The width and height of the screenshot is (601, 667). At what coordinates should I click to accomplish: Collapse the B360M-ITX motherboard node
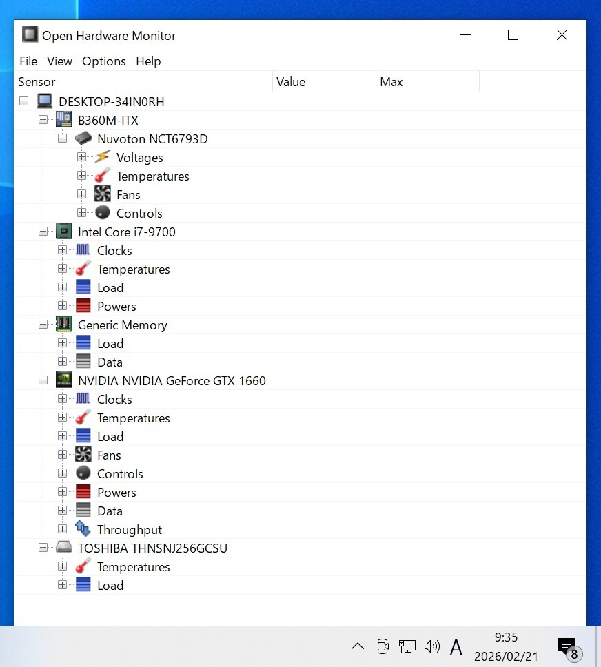coord(43,120)
